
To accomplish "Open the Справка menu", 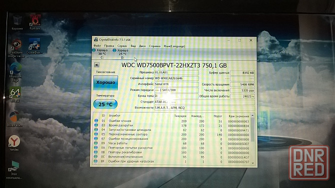I will click(154, 46).
